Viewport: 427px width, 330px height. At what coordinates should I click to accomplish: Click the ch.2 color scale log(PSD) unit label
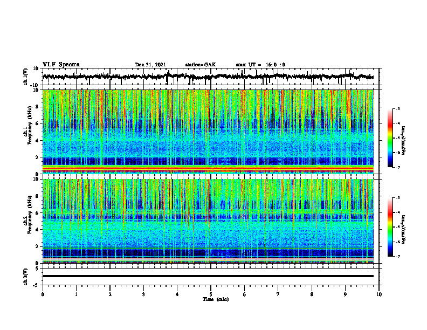[404, 229]
